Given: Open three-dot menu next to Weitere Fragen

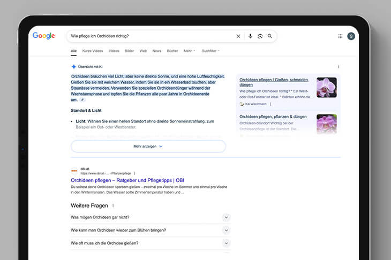Looking at the screenshot, I should point(113,206).
